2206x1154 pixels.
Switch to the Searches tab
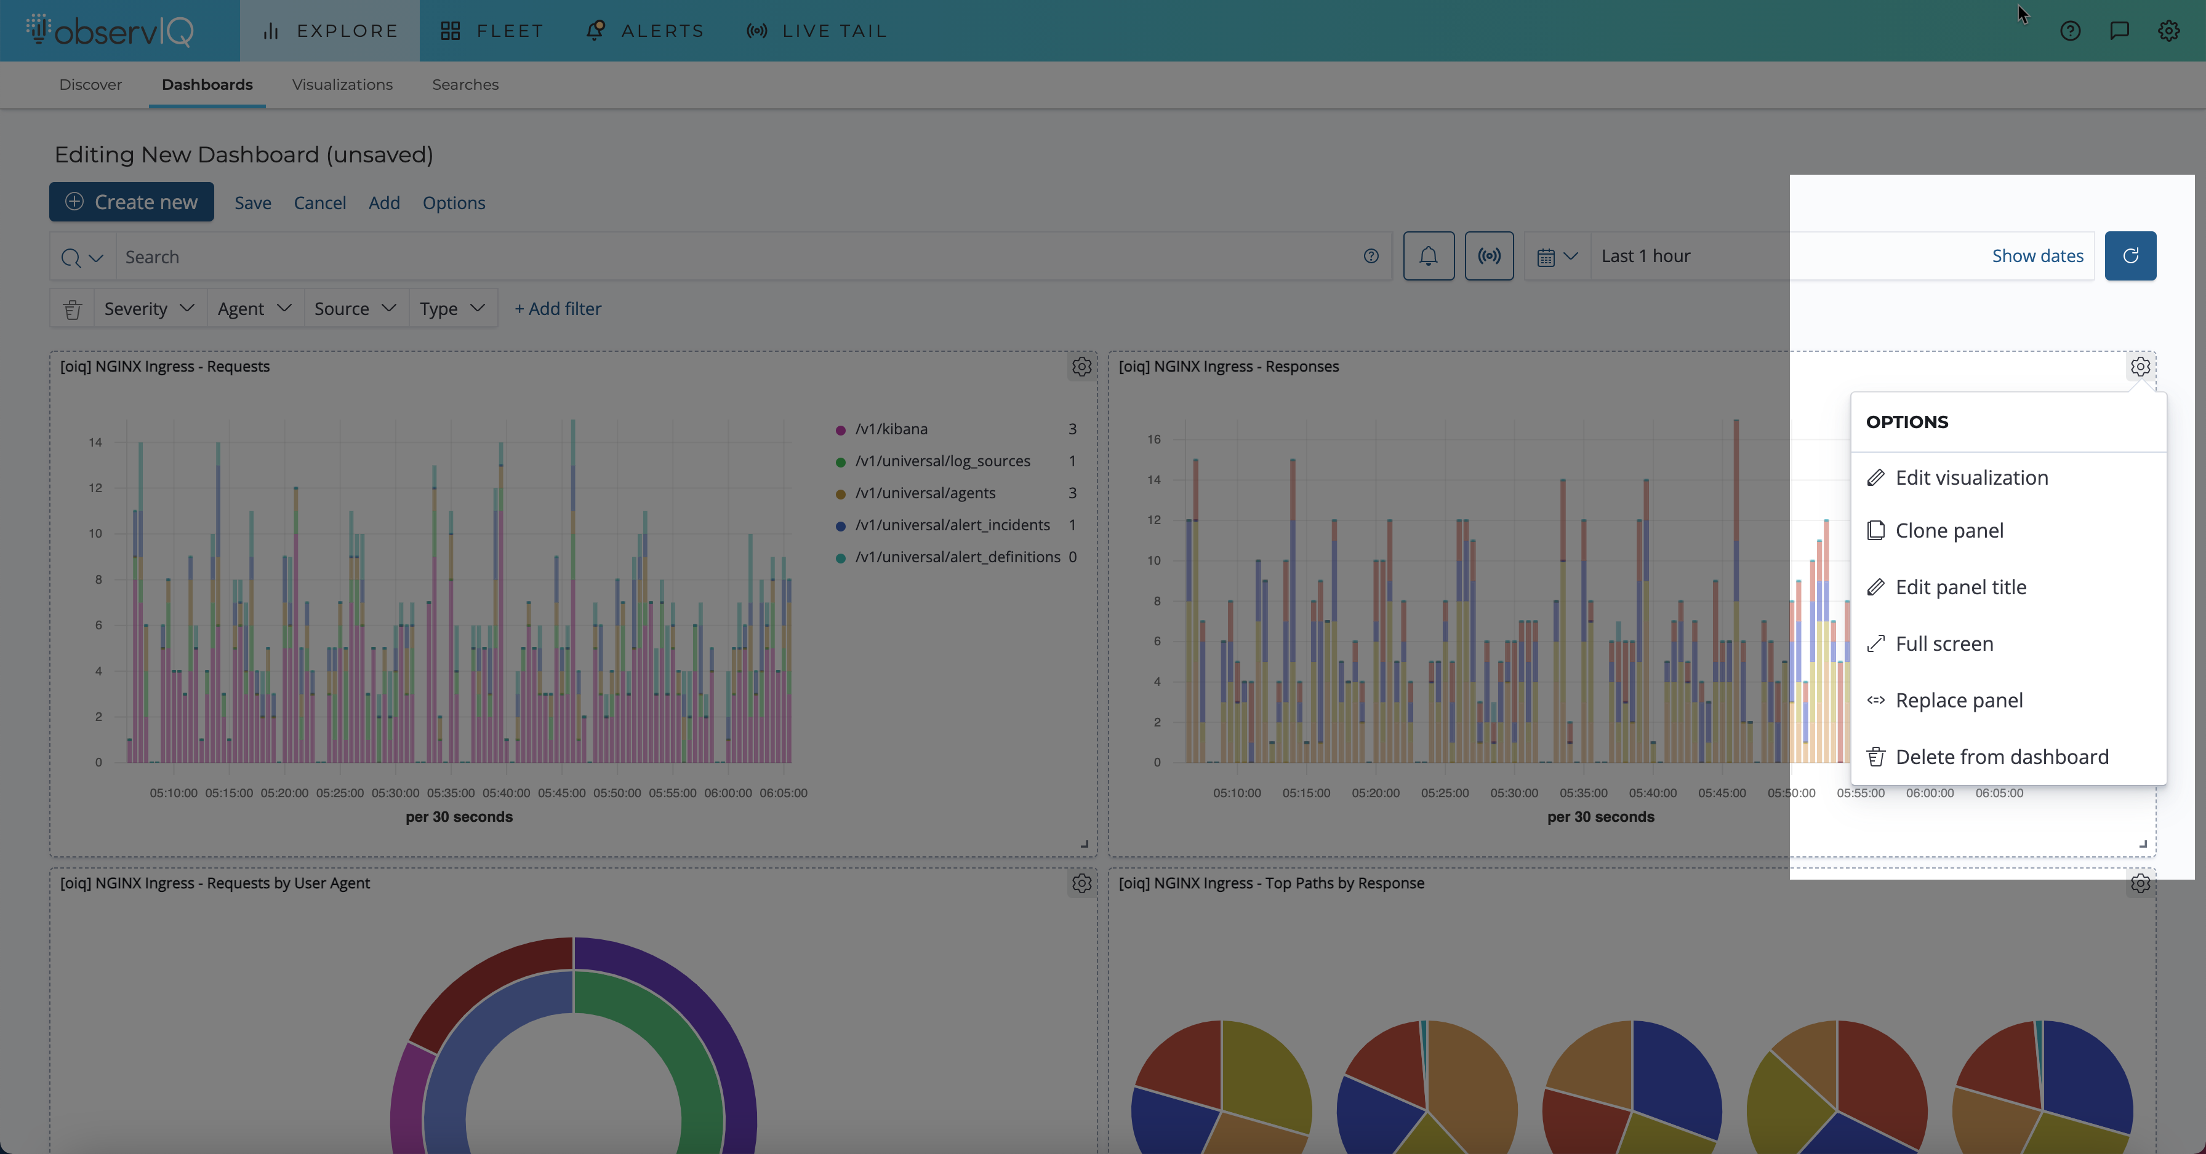465,85
